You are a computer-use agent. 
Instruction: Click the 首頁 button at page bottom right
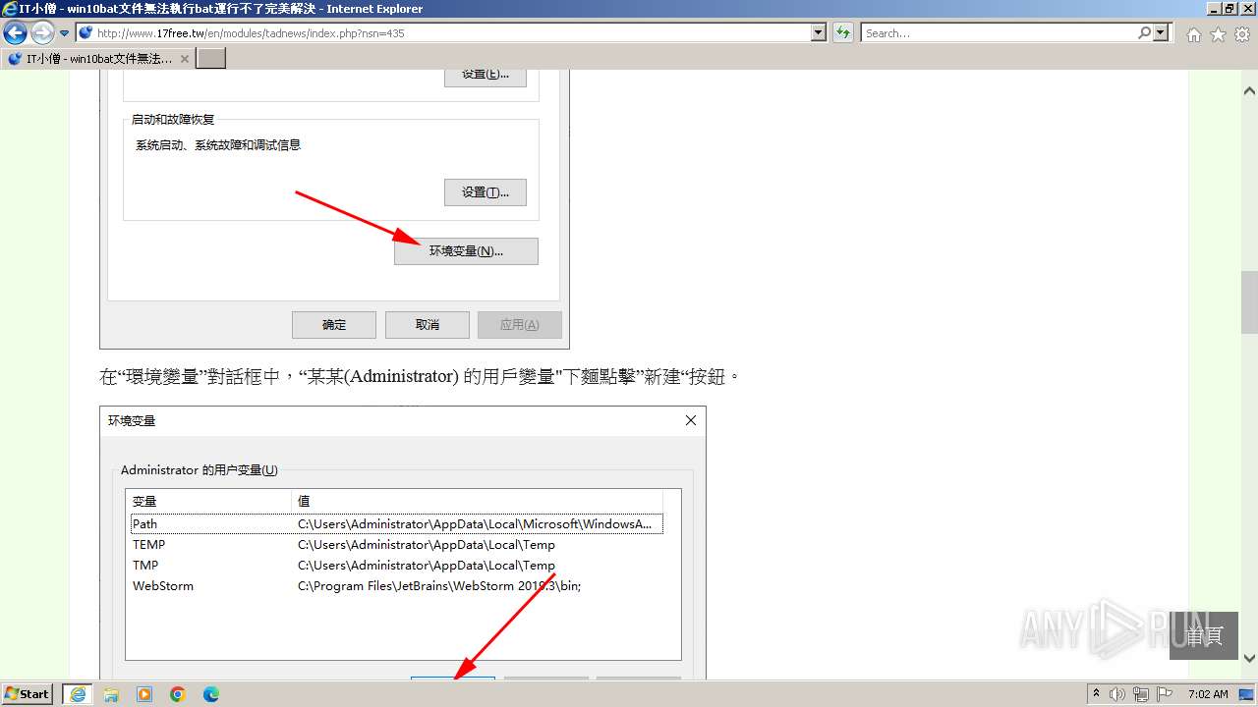[x=1204, y=635]
